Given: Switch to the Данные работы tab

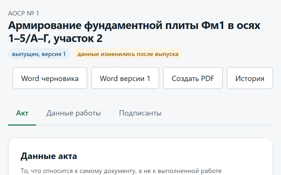Looking at the screenshot, I should 74,113.
